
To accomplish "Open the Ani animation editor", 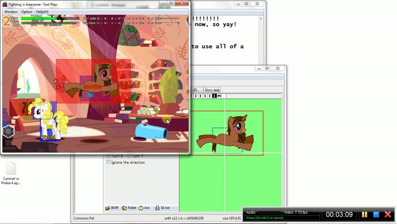I will 144,208.
